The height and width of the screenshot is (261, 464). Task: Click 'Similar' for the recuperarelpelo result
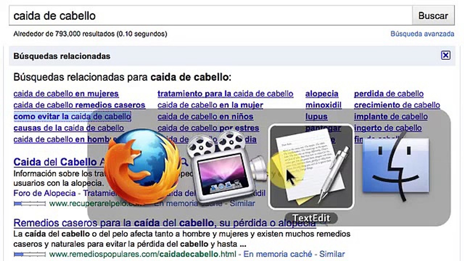242,203
